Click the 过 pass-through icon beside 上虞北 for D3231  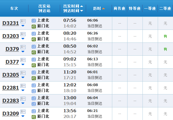(x=34, y=21)
